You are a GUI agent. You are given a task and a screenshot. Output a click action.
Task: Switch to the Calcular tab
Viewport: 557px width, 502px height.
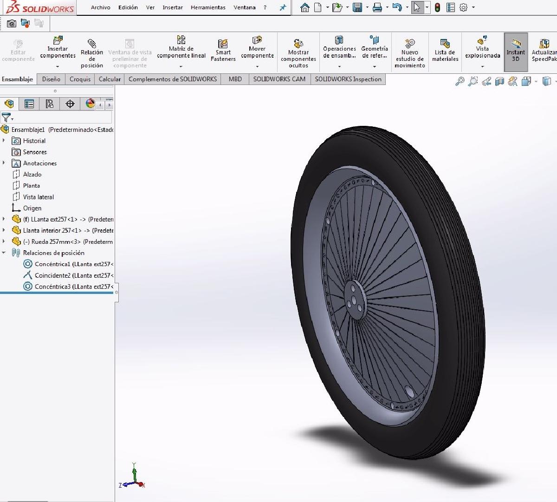click(110, 79)
